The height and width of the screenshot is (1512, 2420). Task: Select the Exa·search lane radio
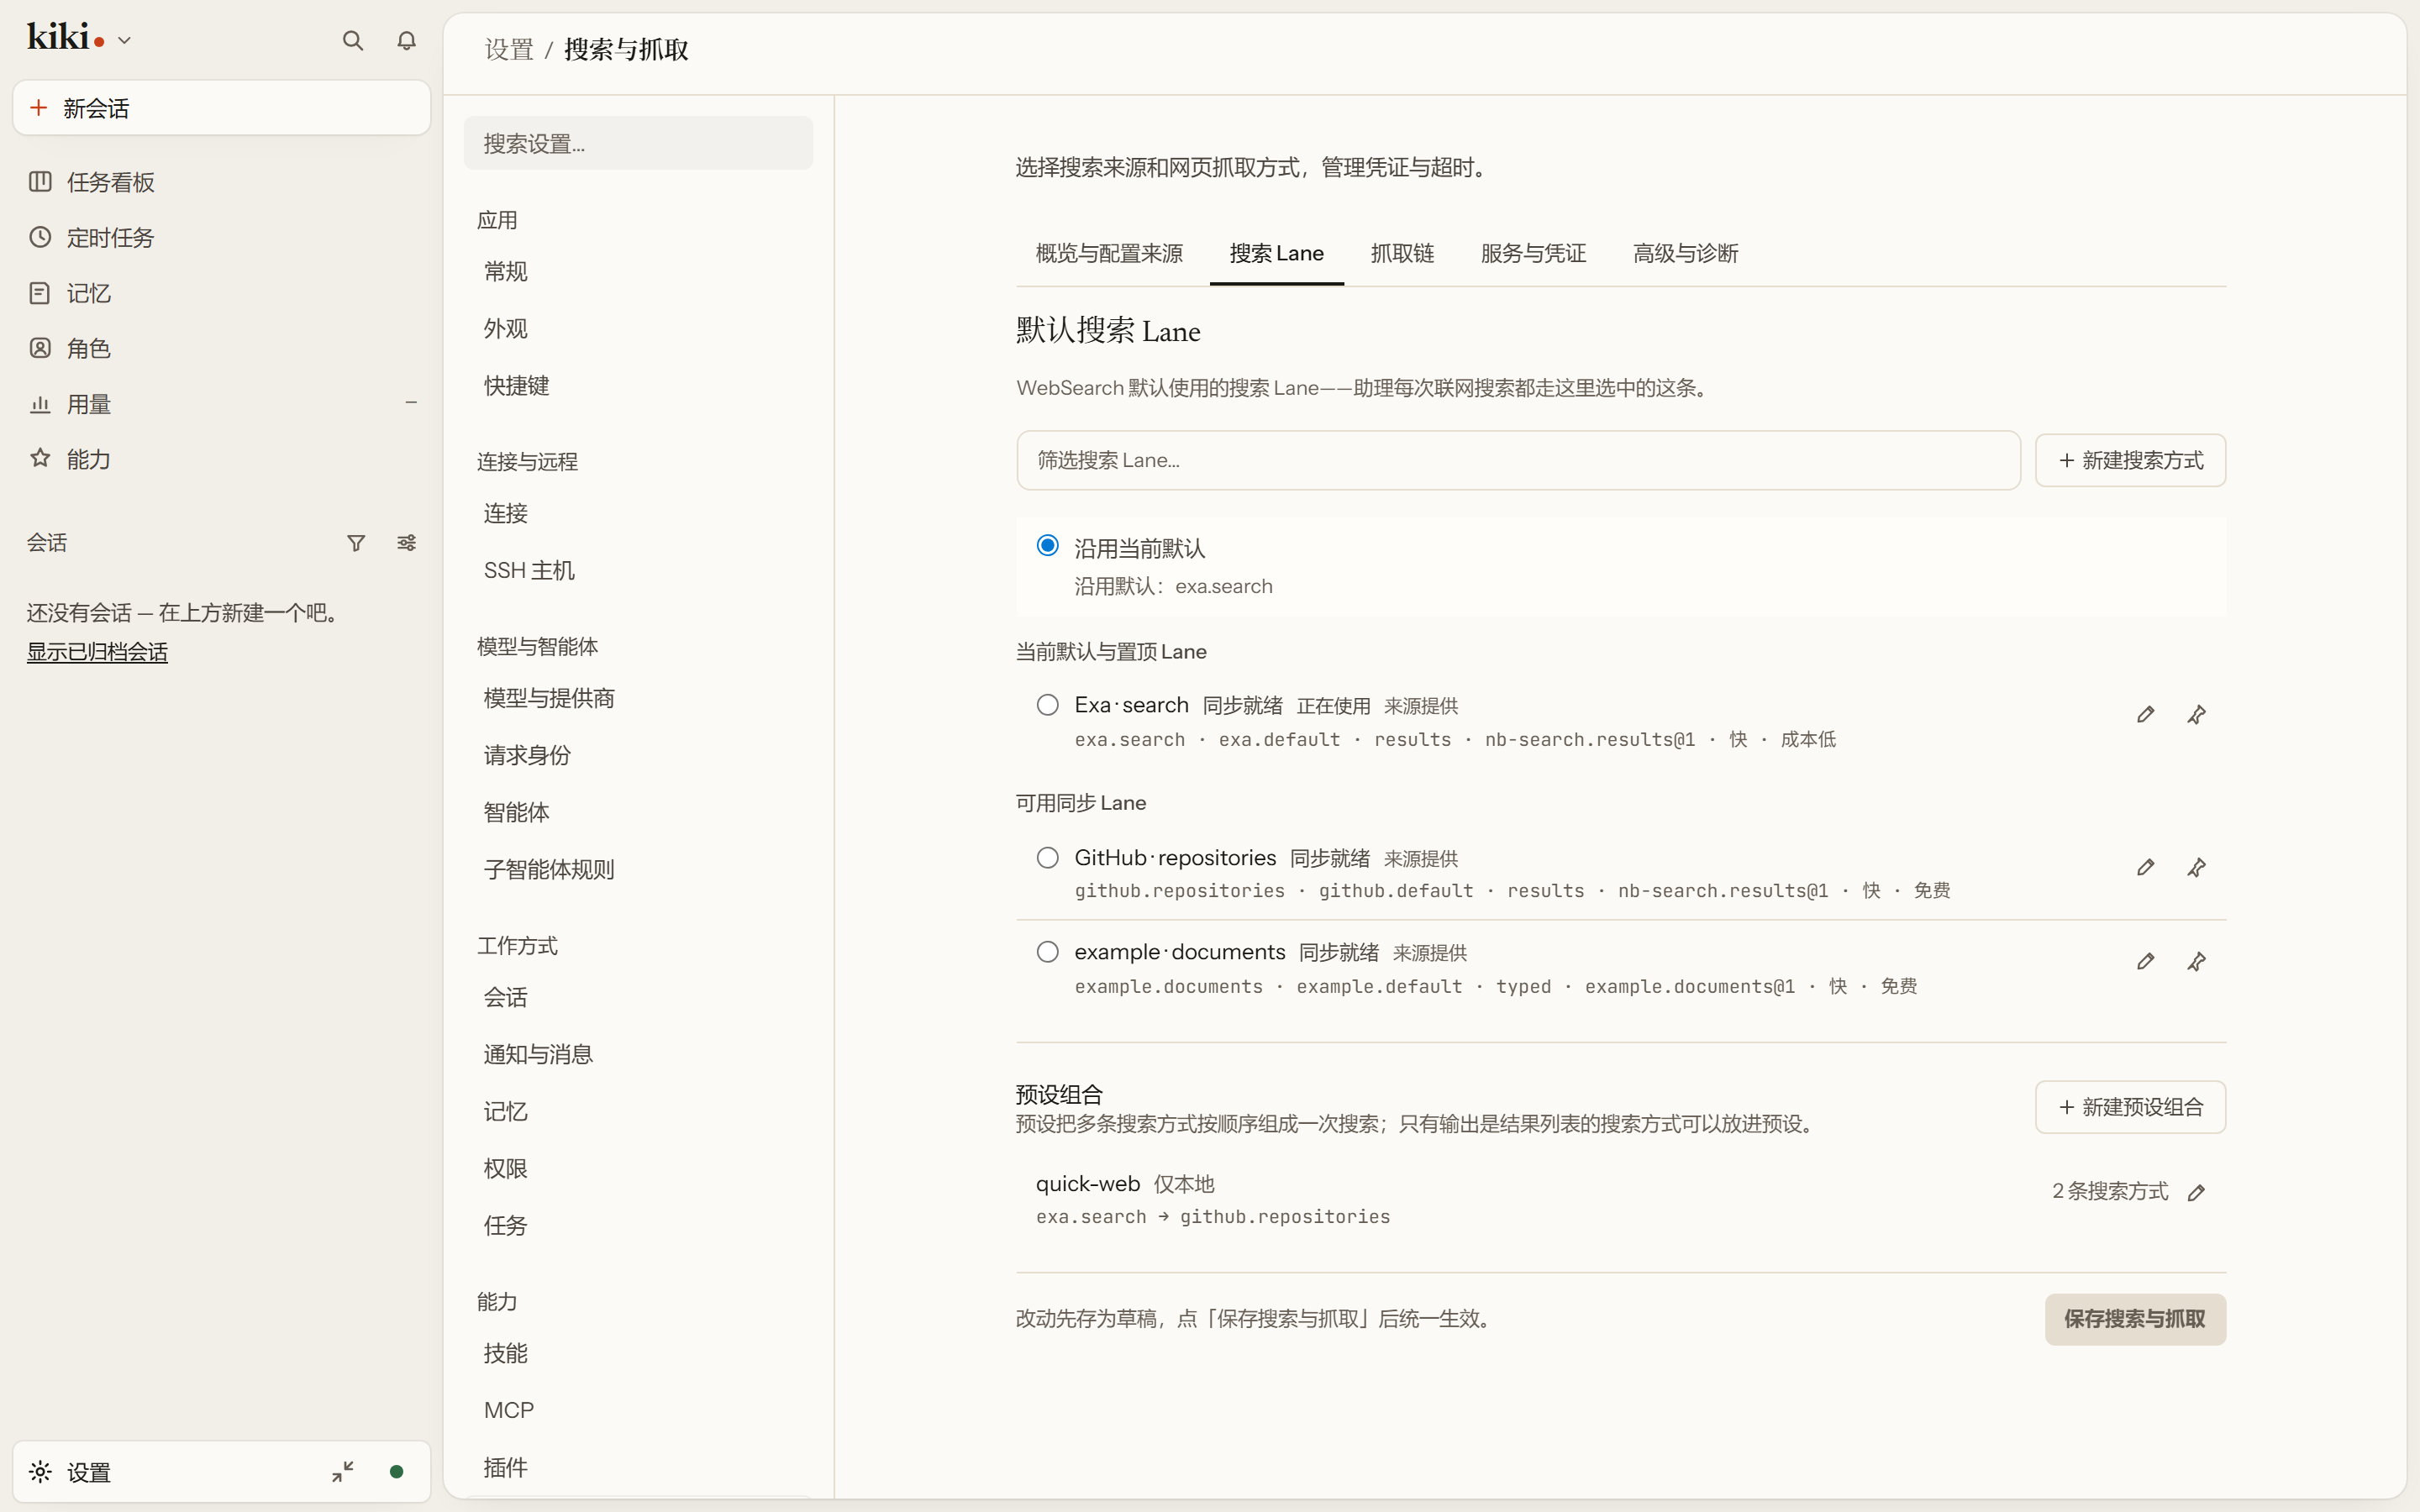[x=1047, y=705]
